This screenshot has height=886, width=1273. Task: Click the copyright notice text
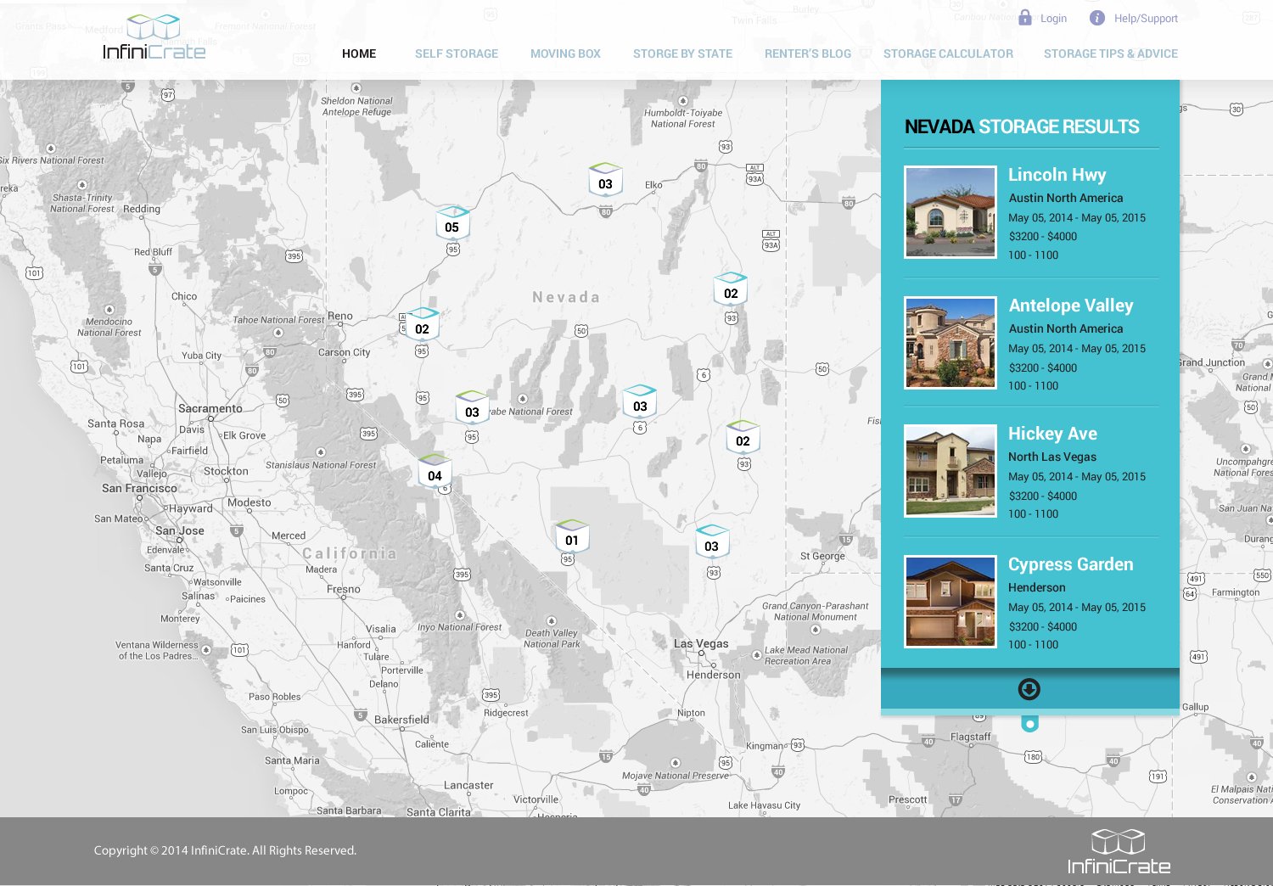[225, 850]
